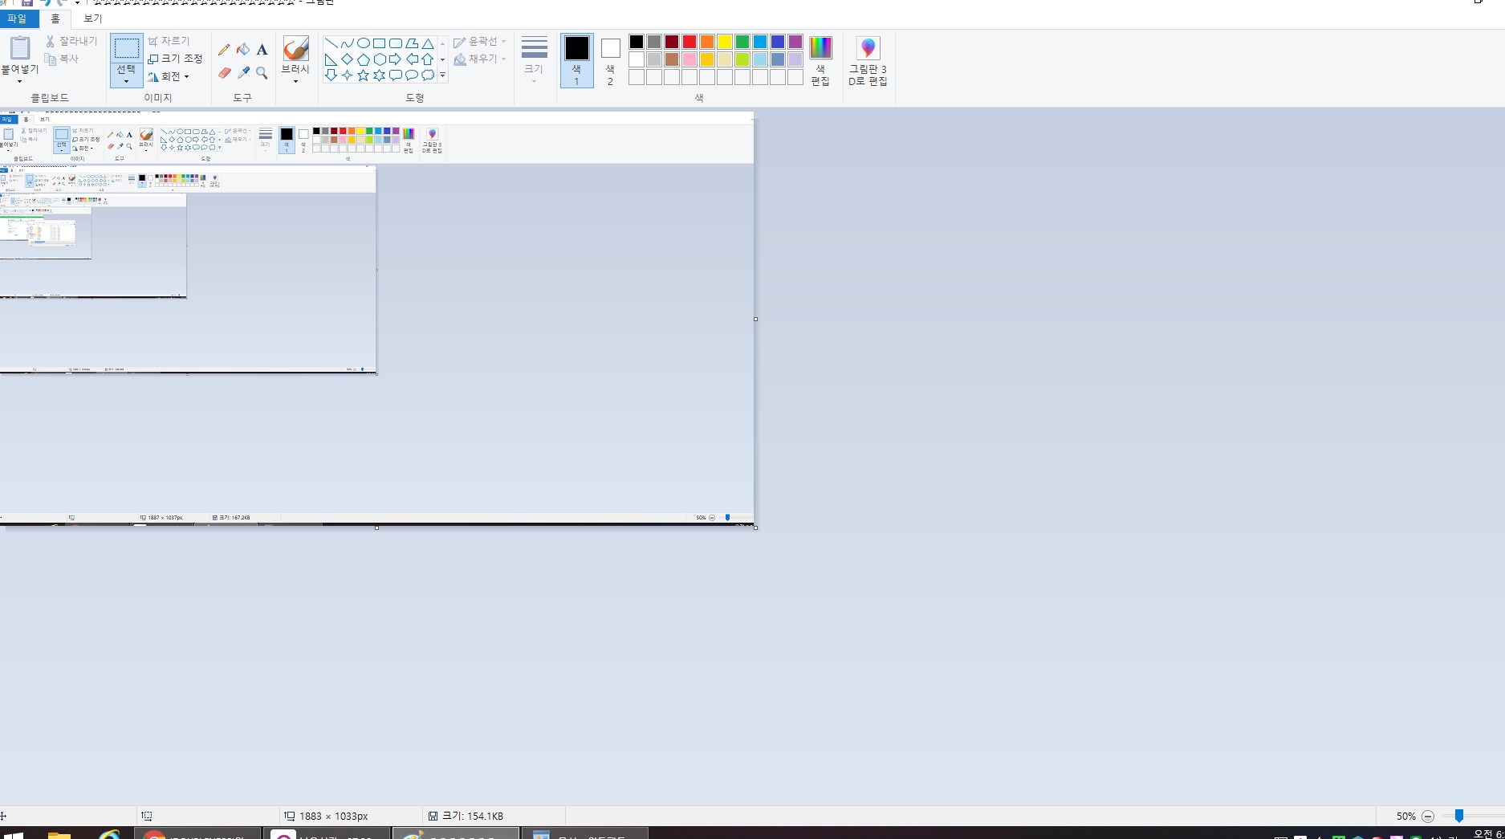Choose the Right triangle shape
The width and height of the screenshot is (1505, 839).
[331, 59]
